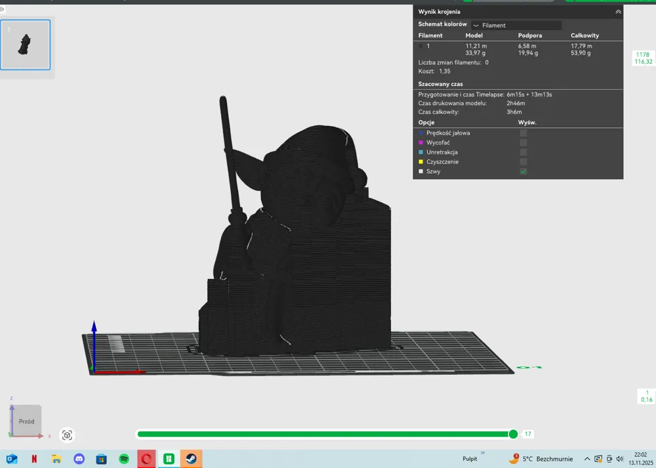
Task: Click the volume speaker tray icon
Action: click(620, 459)
